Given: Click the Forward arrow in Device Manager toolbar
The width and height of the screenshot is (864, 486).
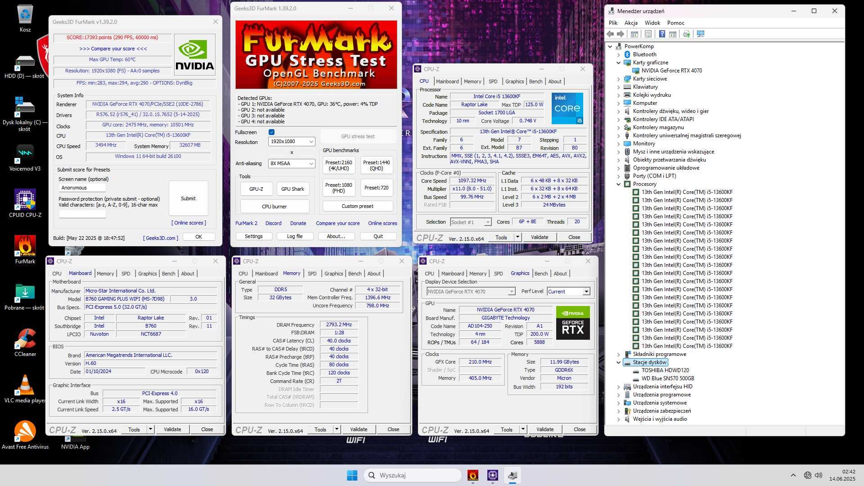Looking at the screenshot, I should (x=621, y=34).
